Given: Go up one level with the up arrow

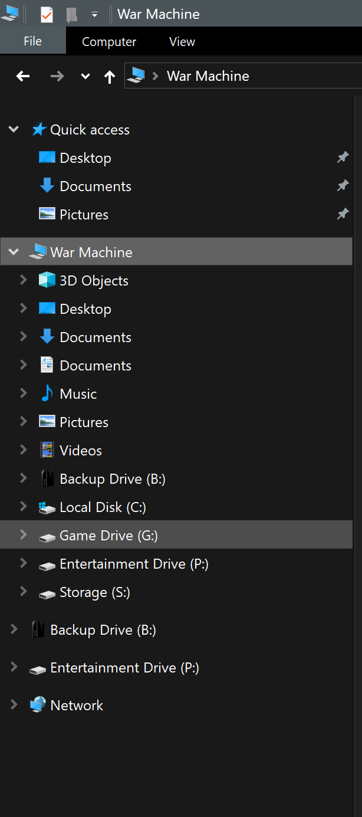Looking at the screenshot, I should pos(110,77).
